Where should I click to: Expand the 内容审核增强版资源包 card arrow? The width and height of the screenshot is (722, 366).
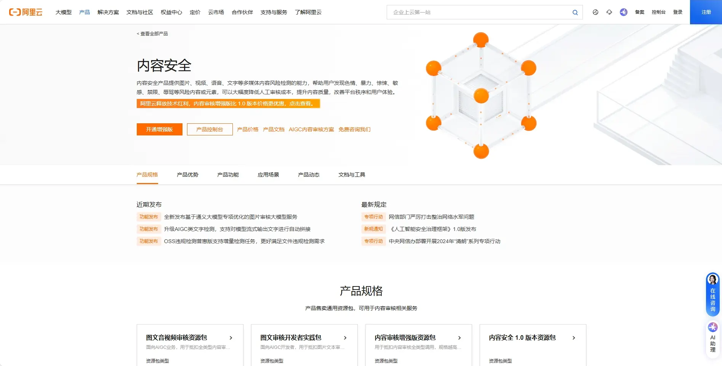click(459, 338)
